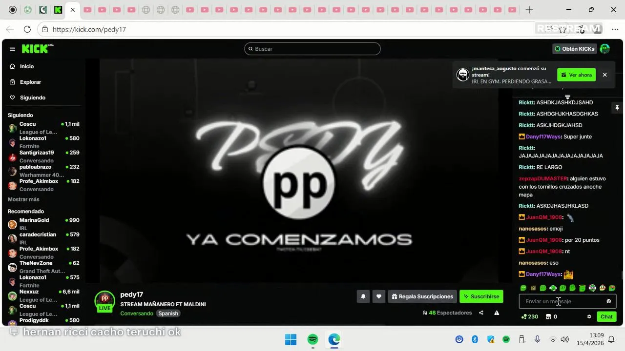The width and height of the screenshot is (625, 351).
Task: Open volume control in system tray
Action: pos(565,339)
